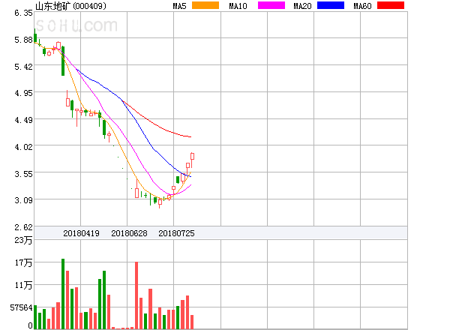450x330 pixels.
Task: Click the MA5 legend label
Action: [180, 6]
